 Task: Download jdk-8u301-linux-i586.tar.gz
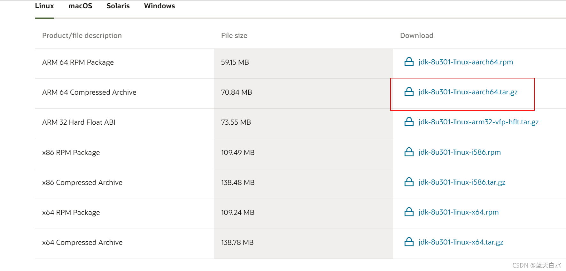click(462, 182)
